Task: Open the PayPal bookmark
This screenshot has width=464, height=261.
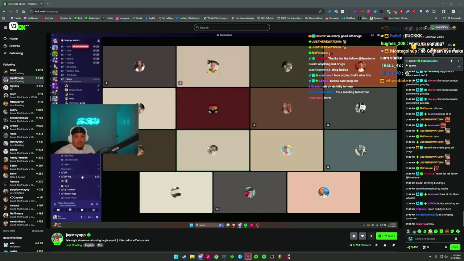Action: coord(150,18)
